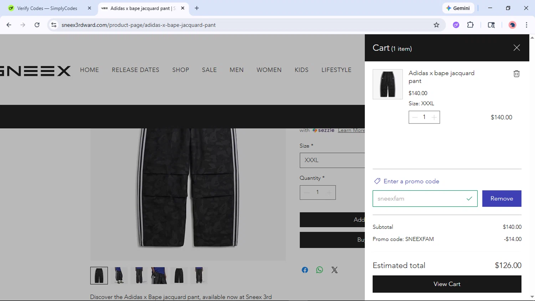Click the $126.00 estimated total
The height and width of the screenshot is (301, 535).
[x=508, y=265]
